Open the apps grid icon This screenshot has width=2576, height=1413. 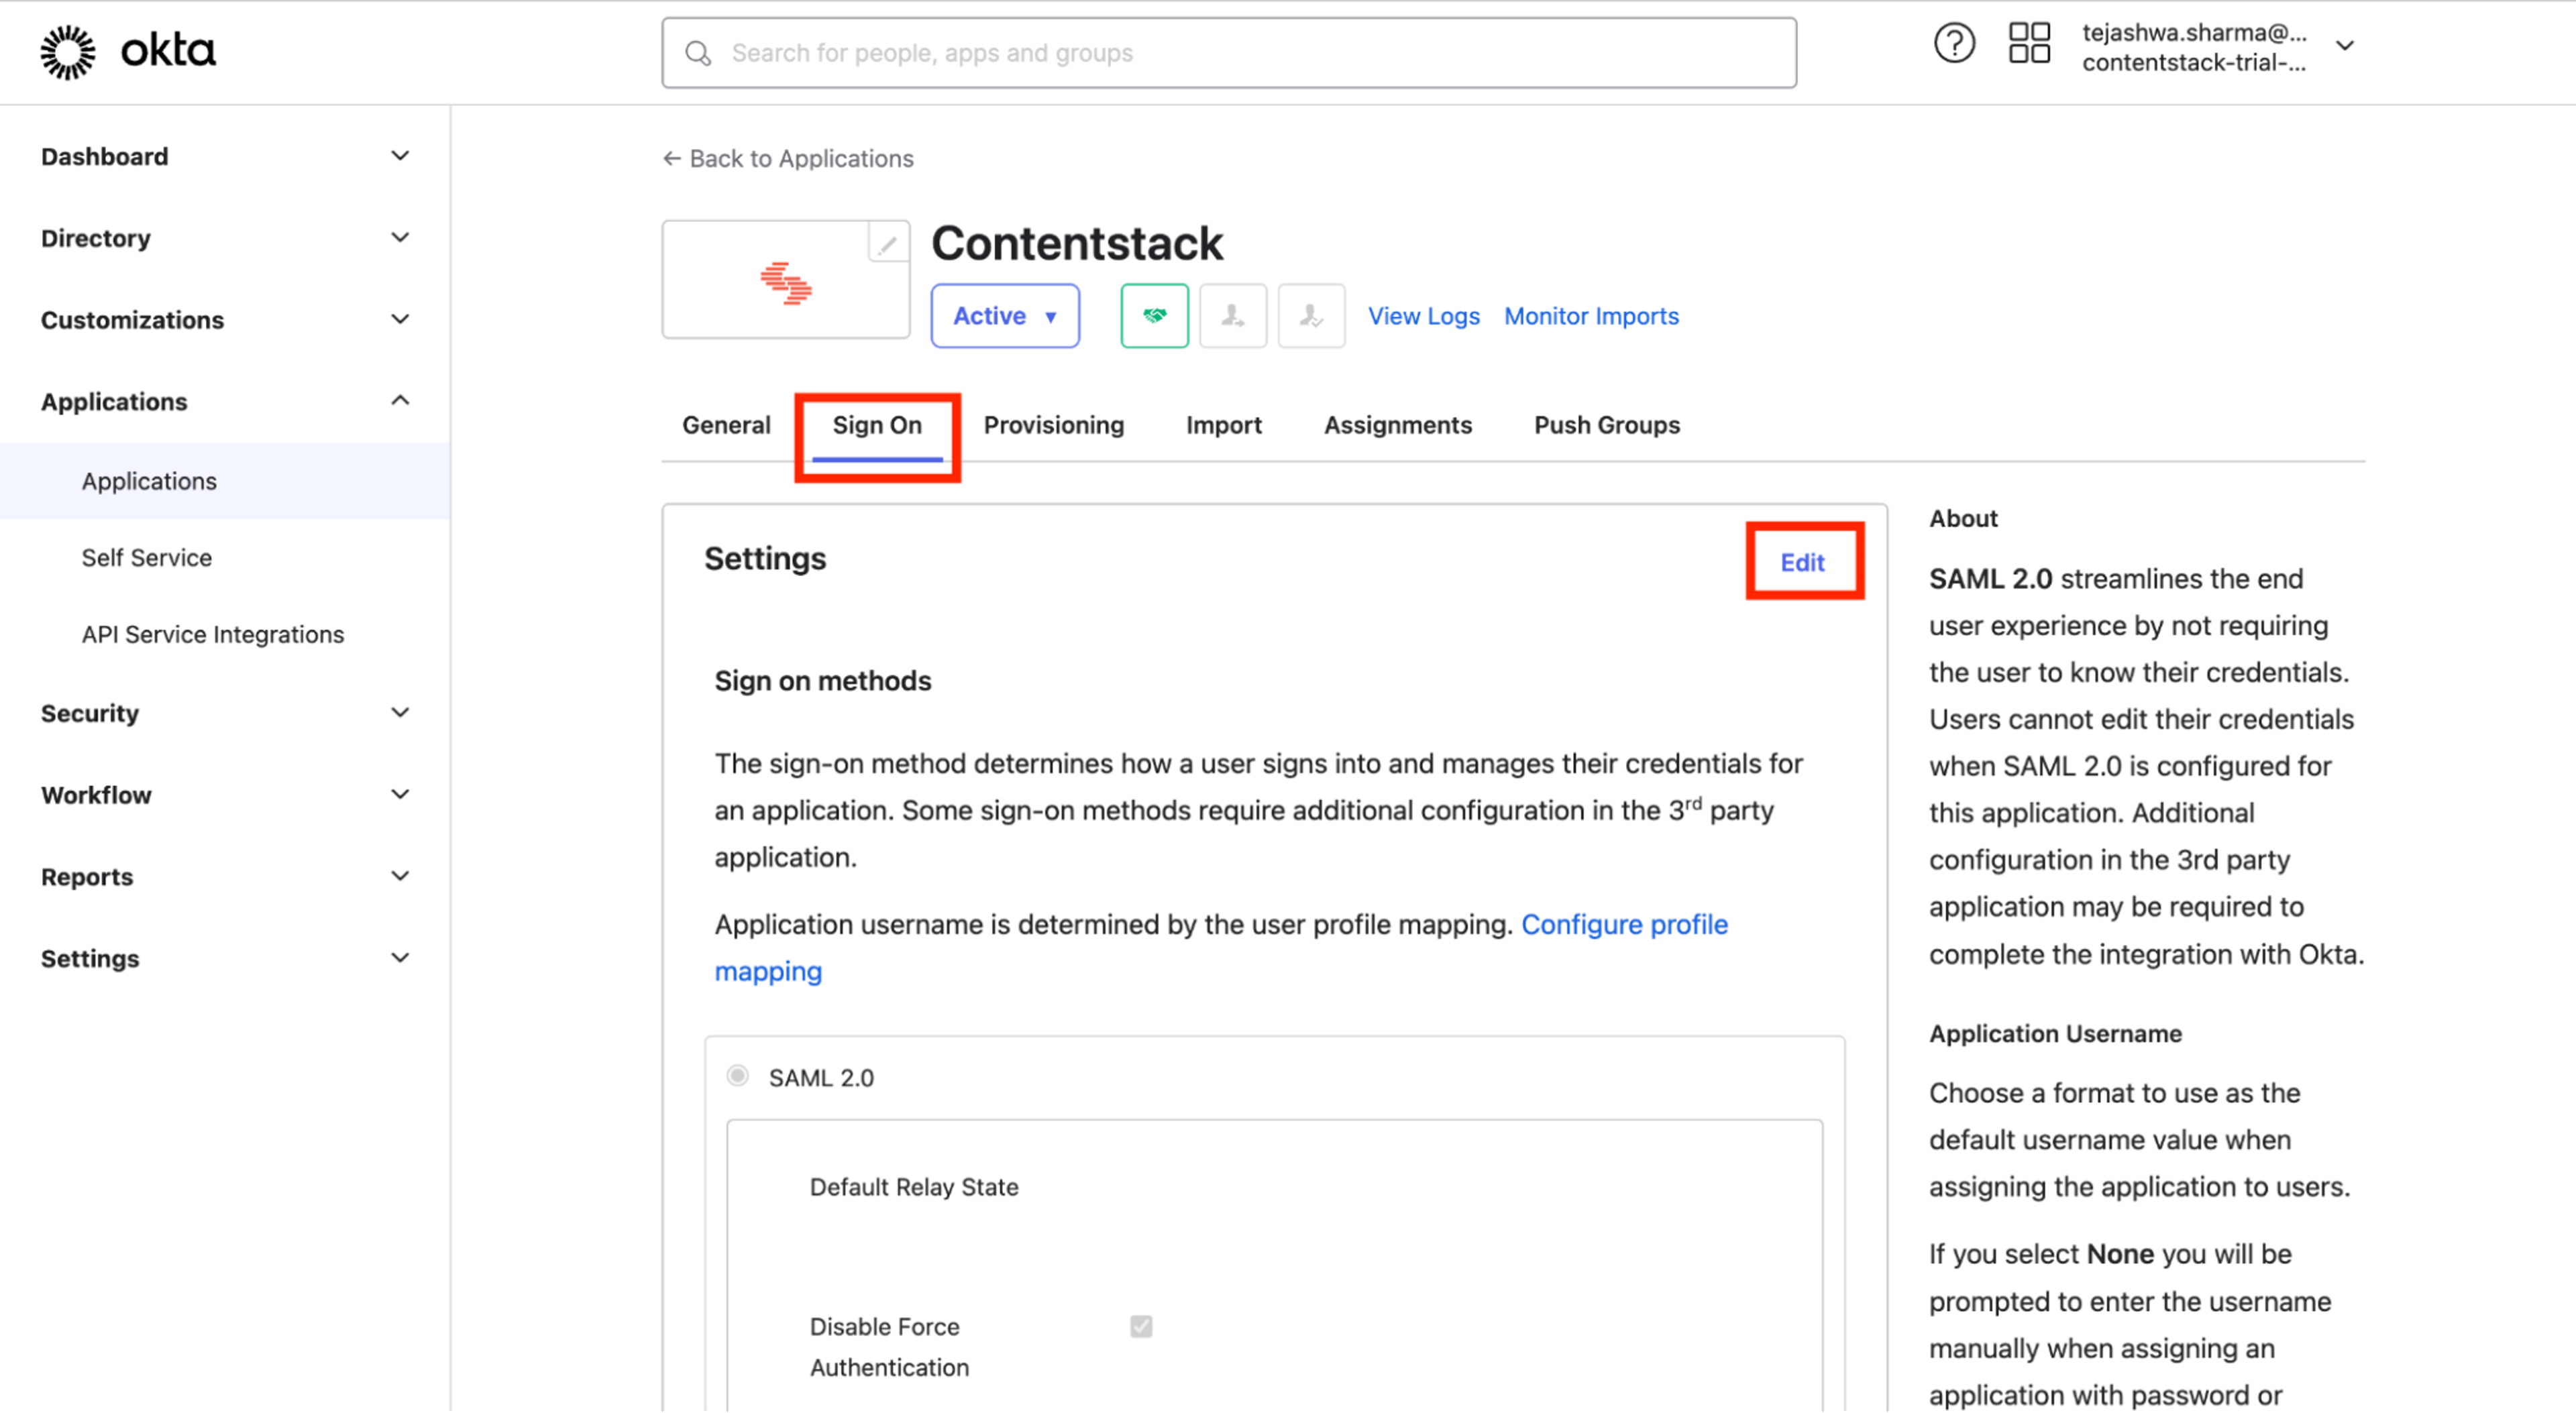[2029, 44]
